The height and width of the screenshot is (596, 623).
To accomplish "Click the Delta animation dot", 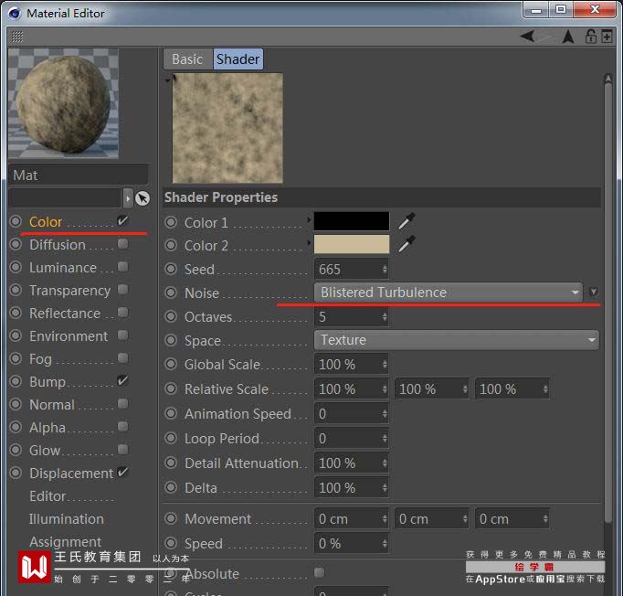I will click(x=171, y=487).
